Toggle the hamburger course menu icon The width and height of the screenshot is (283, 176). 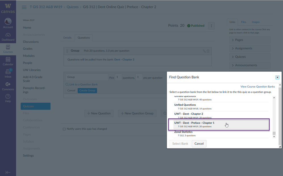click(24, 7)
